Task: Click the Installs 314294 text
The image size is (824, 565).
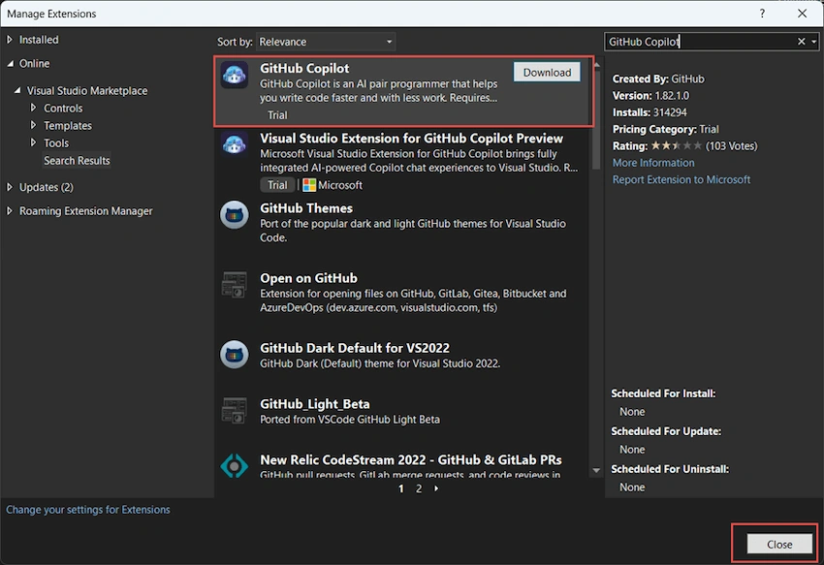Action: tap(650, 112)
